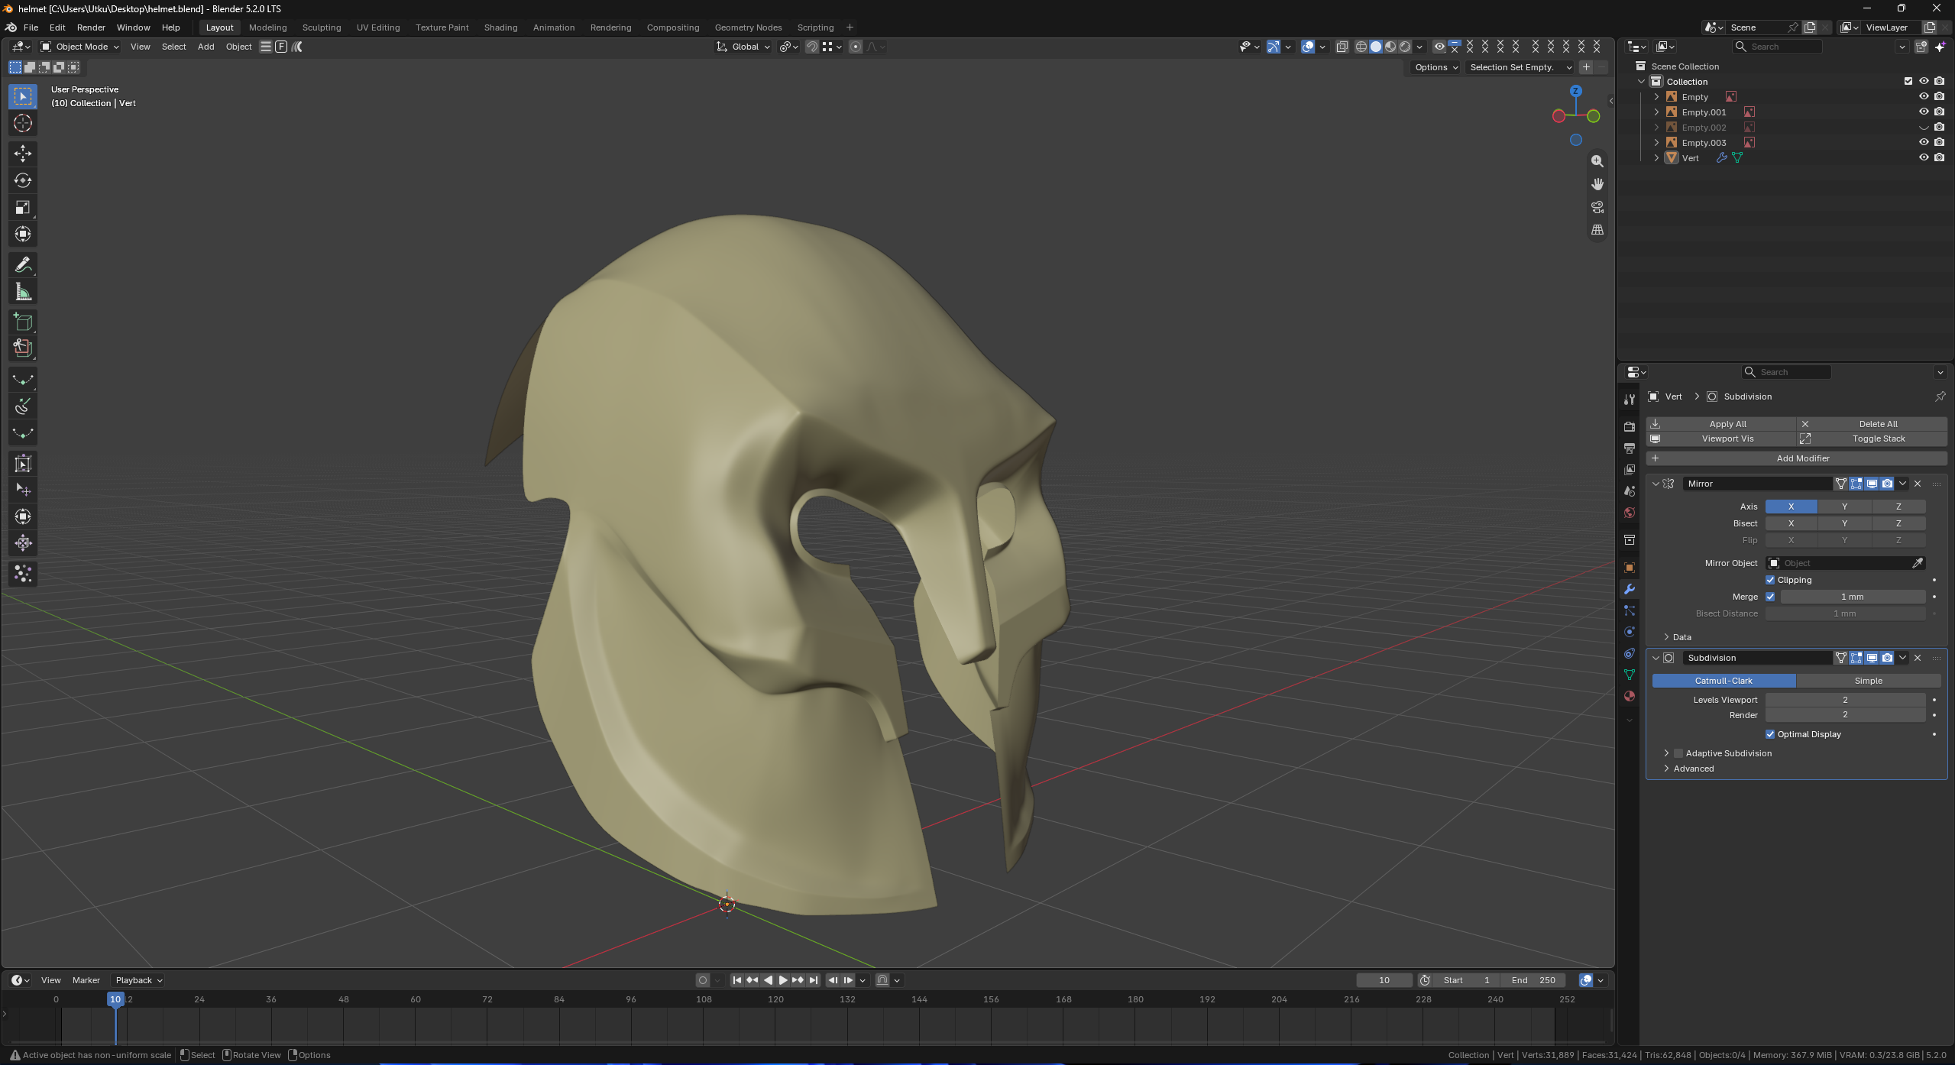Open the Object Data properties tab
Screen dimensions: 1955x1065
tap(1630, 675)
